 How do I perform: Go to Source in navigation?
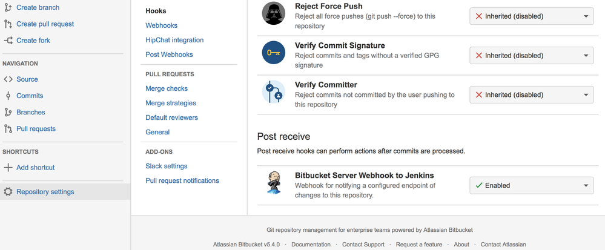pos(27,79)
